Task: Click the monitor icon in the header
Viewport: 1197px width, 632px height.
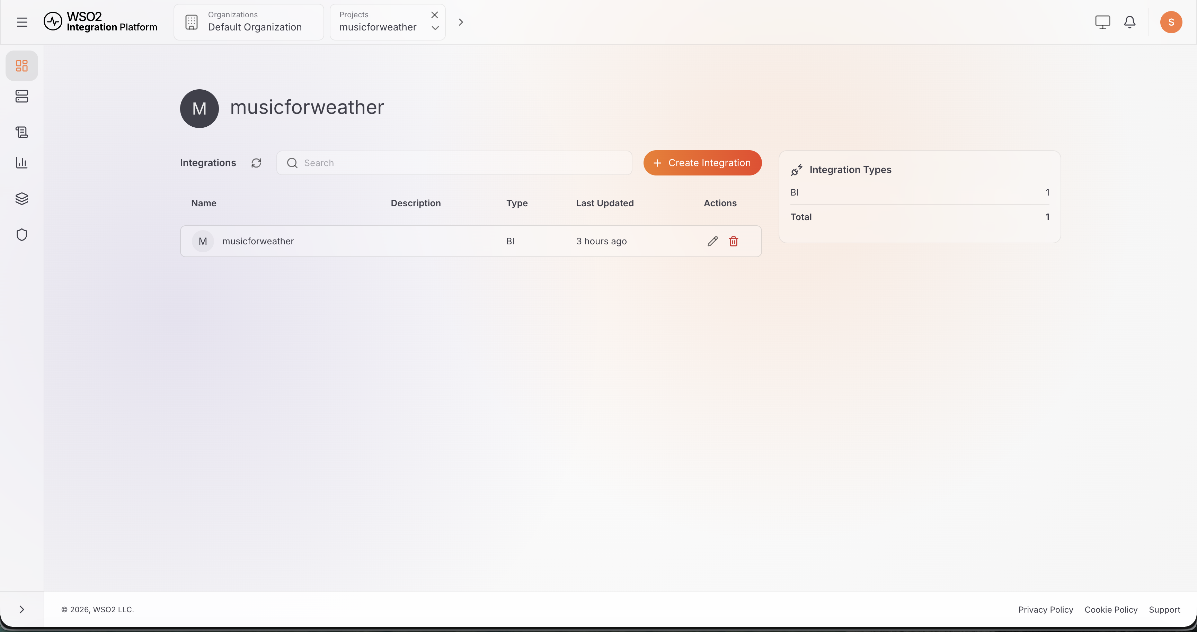Action: coord(1102,22)
